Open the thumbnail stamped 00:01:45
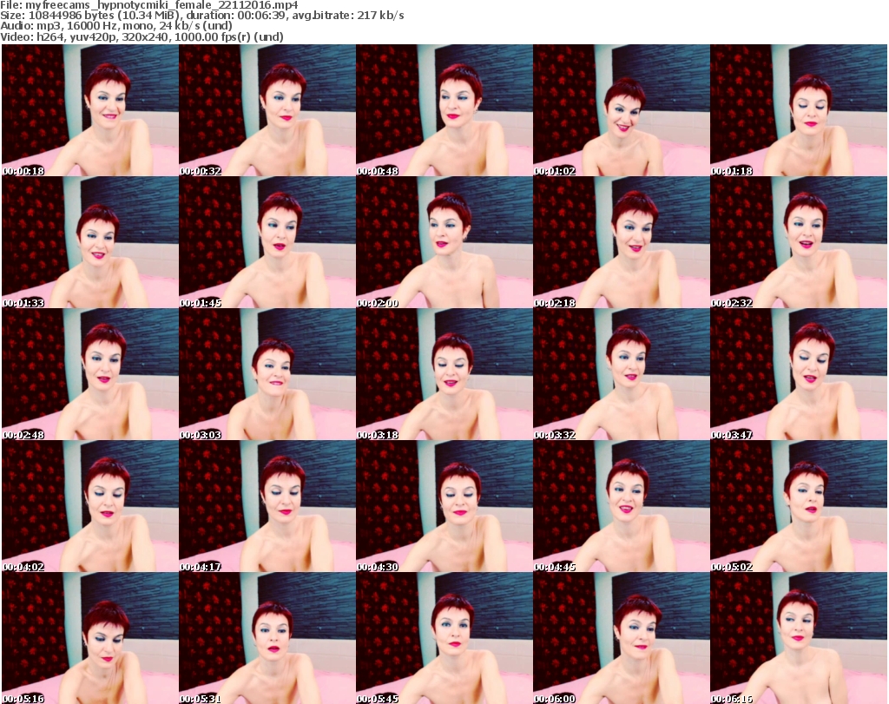 267,242
